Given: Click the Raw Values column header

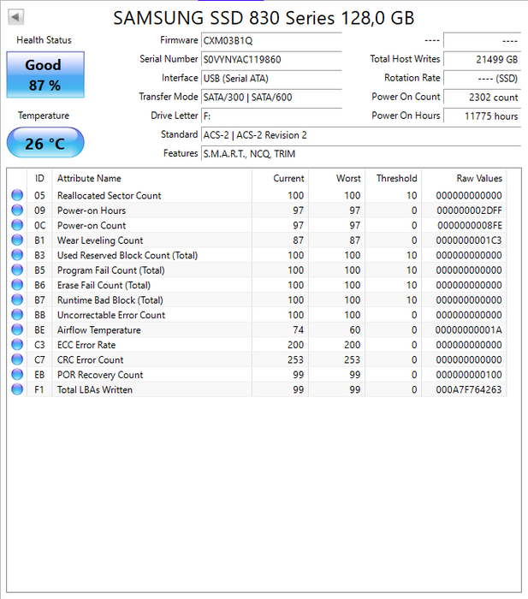Looking at the screenshot, I should (478, 178).
